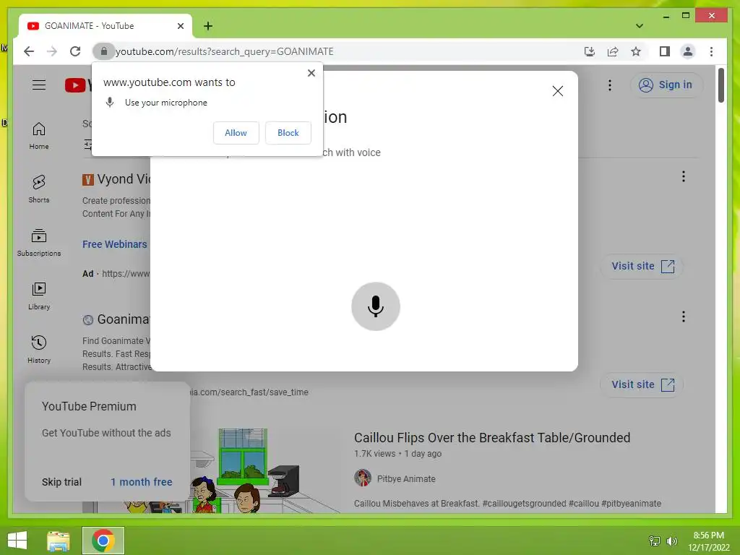The height and width of the screenshot is (555, 740).
Task: Open the tab search dropdown chevron
Action: (640, 26)
